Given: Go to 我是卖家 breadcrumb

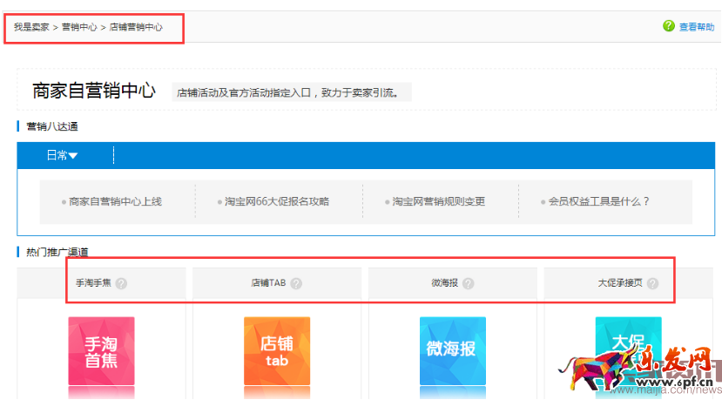Looking at the screenshot, I should click(31, 27).
